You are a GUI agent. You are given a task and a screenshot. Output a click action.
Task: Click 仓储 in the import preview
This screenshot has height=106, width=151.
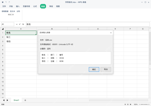52,61
